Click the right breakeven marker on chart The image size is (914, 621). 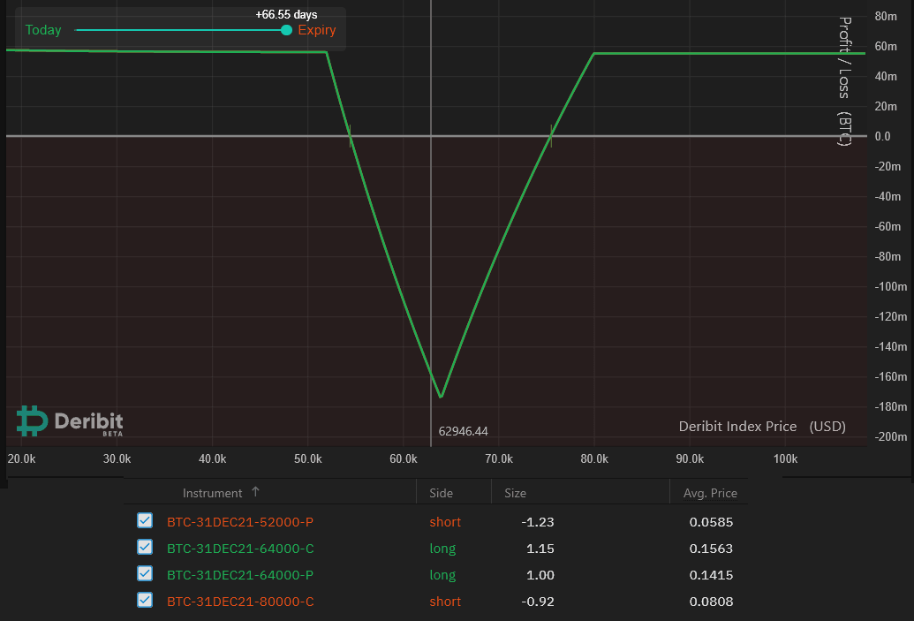551,135
